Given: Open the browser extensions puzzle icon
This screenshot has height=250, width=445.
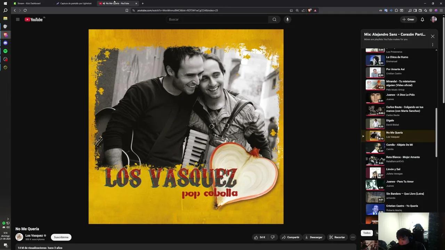Looking at the screenshot, I should (396, 10).
